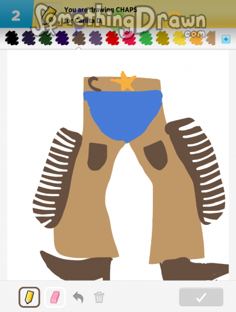This screenshot has height=312, width=236.
Task: Add more colors with the plus button
Action: click(x=226, y=39)
